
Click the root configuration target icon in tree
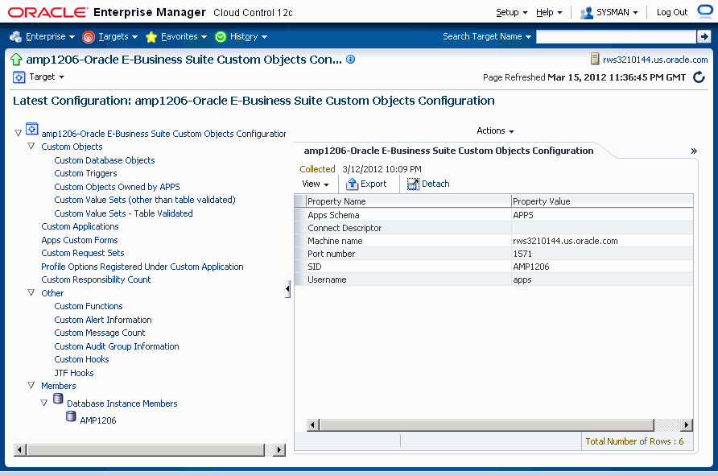click(31, 129)
